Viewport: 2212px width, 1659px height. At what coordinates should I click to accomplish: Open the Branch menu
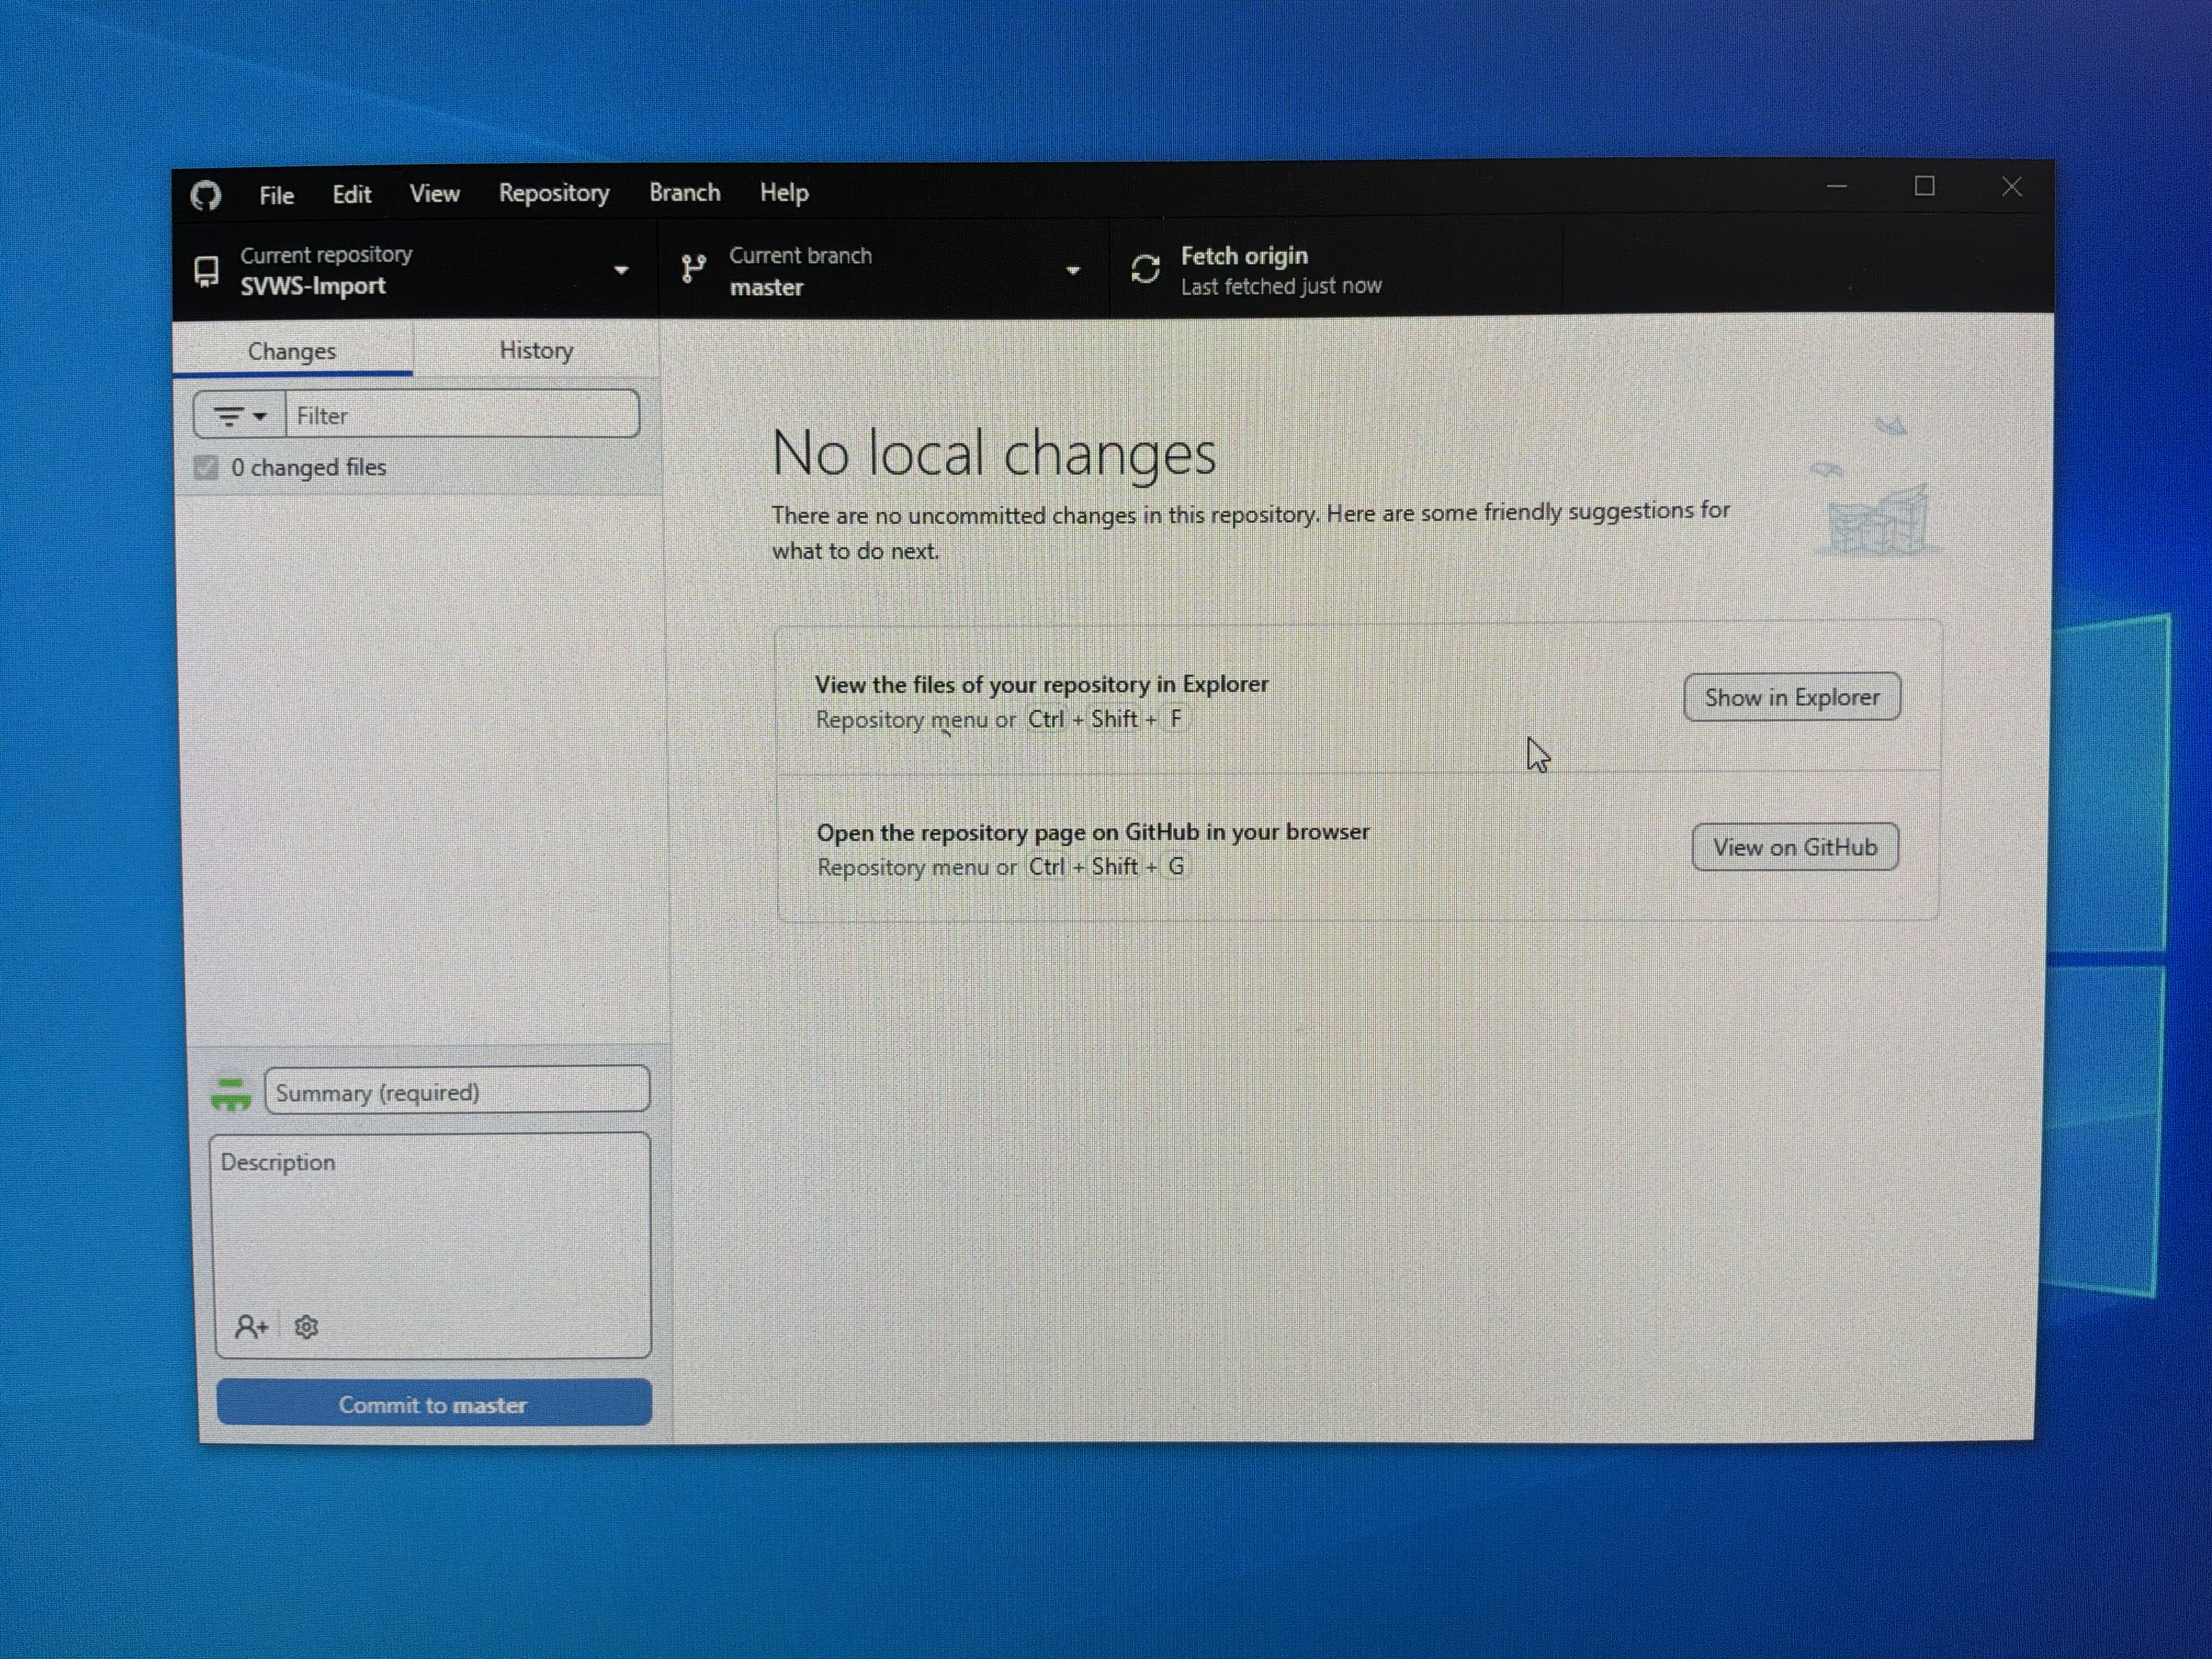[685, 192]
